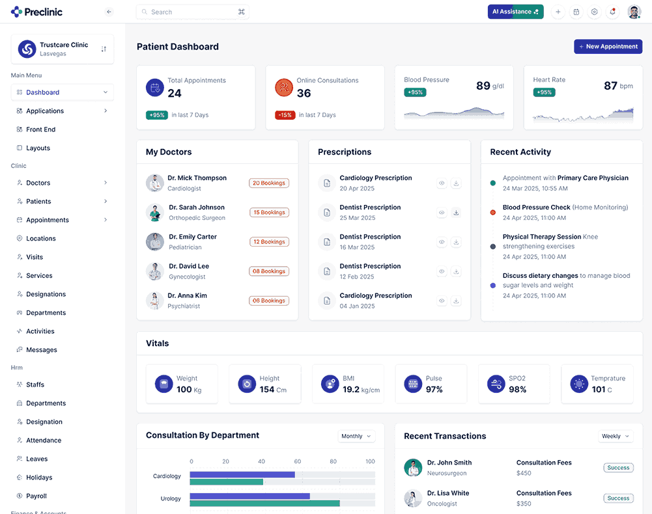Click the Cardiology purple bar in chart
The width and height of the screenshot is (652, 514).
coord(242,474)
